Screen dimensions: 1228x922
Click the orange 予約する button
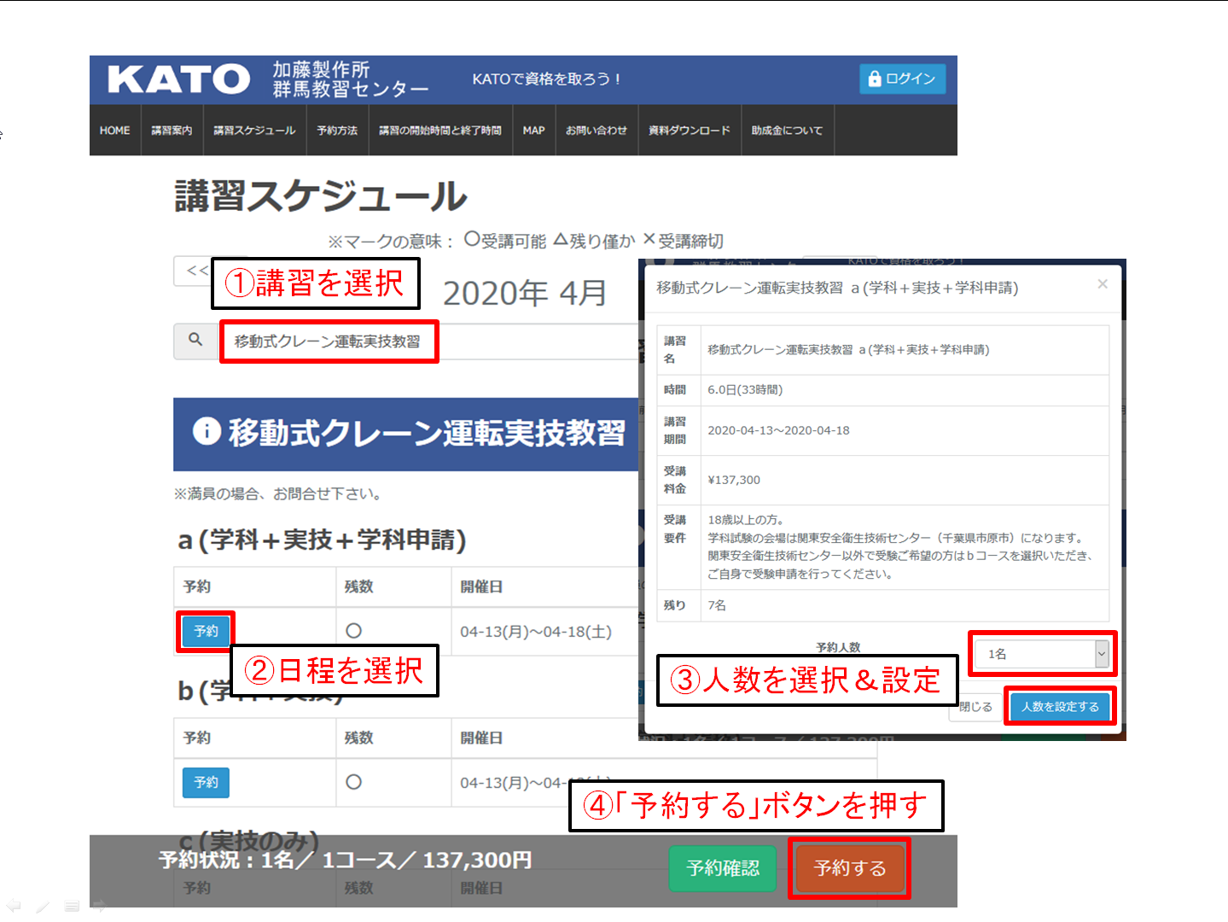coord(850,868)
